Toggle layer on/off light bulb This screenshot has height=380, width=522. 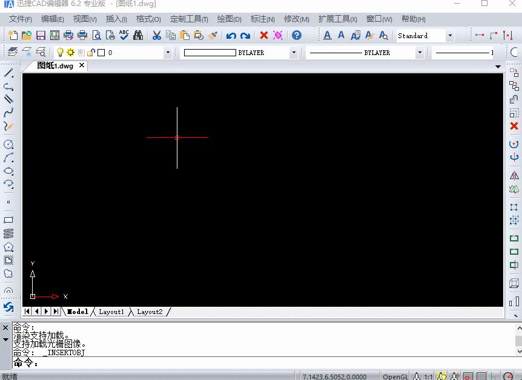tap(60, 52)
